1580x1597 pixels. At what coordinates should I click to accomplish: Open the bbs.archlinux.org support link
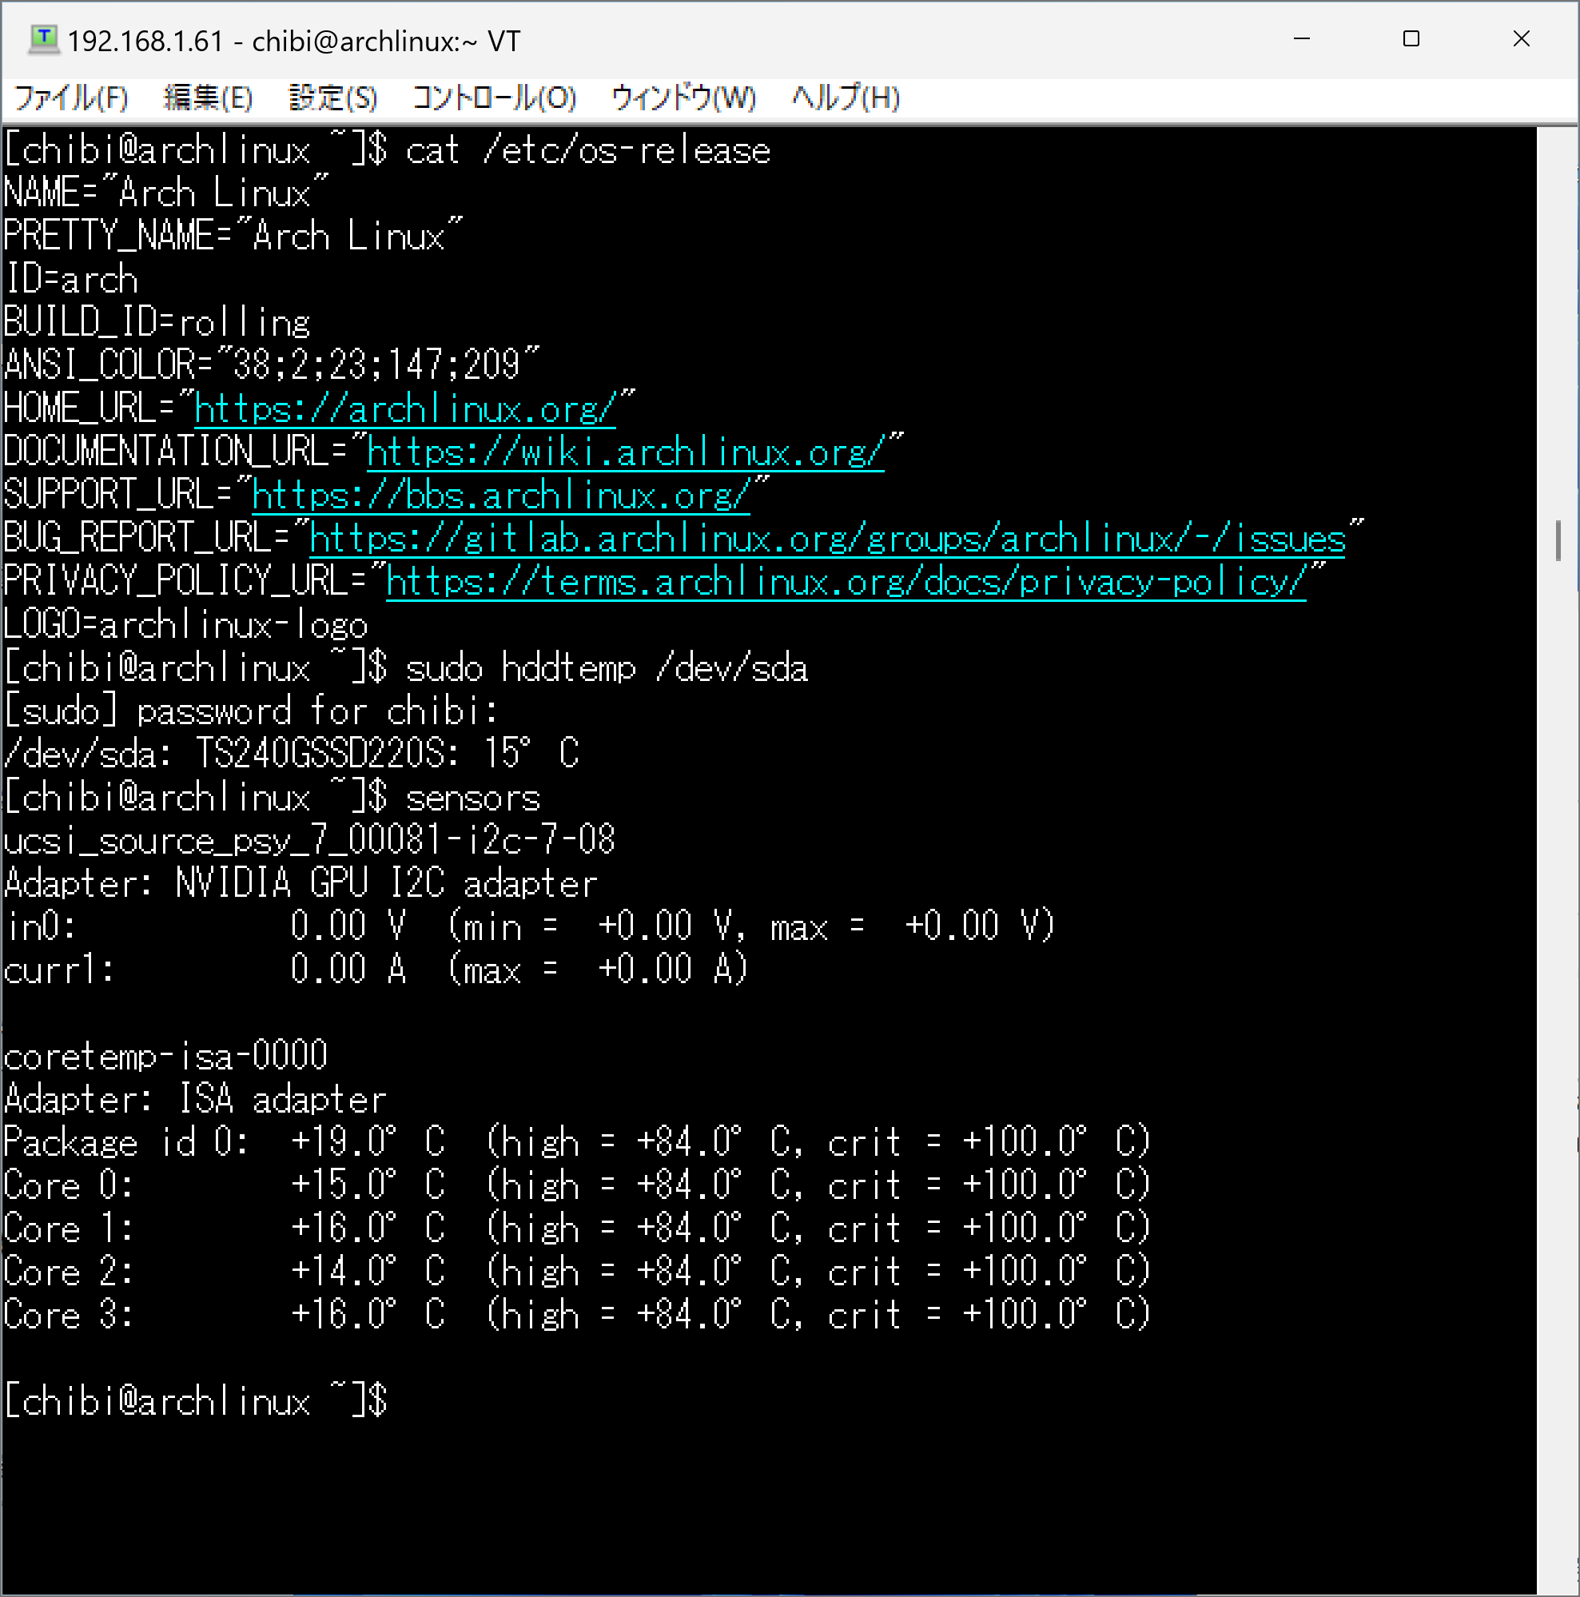[500, 496]
